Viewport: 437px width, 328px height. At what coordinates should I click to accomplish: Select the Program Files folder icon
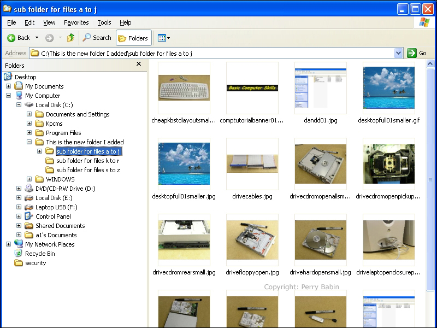point(39,132)
